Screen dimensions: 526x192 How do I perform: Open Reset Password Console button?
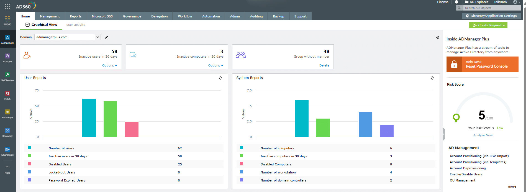pos(483,64)
